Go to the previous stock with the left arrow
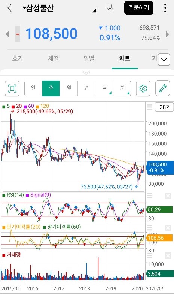Screen dimensions: 174x294 tap(7, 34)
